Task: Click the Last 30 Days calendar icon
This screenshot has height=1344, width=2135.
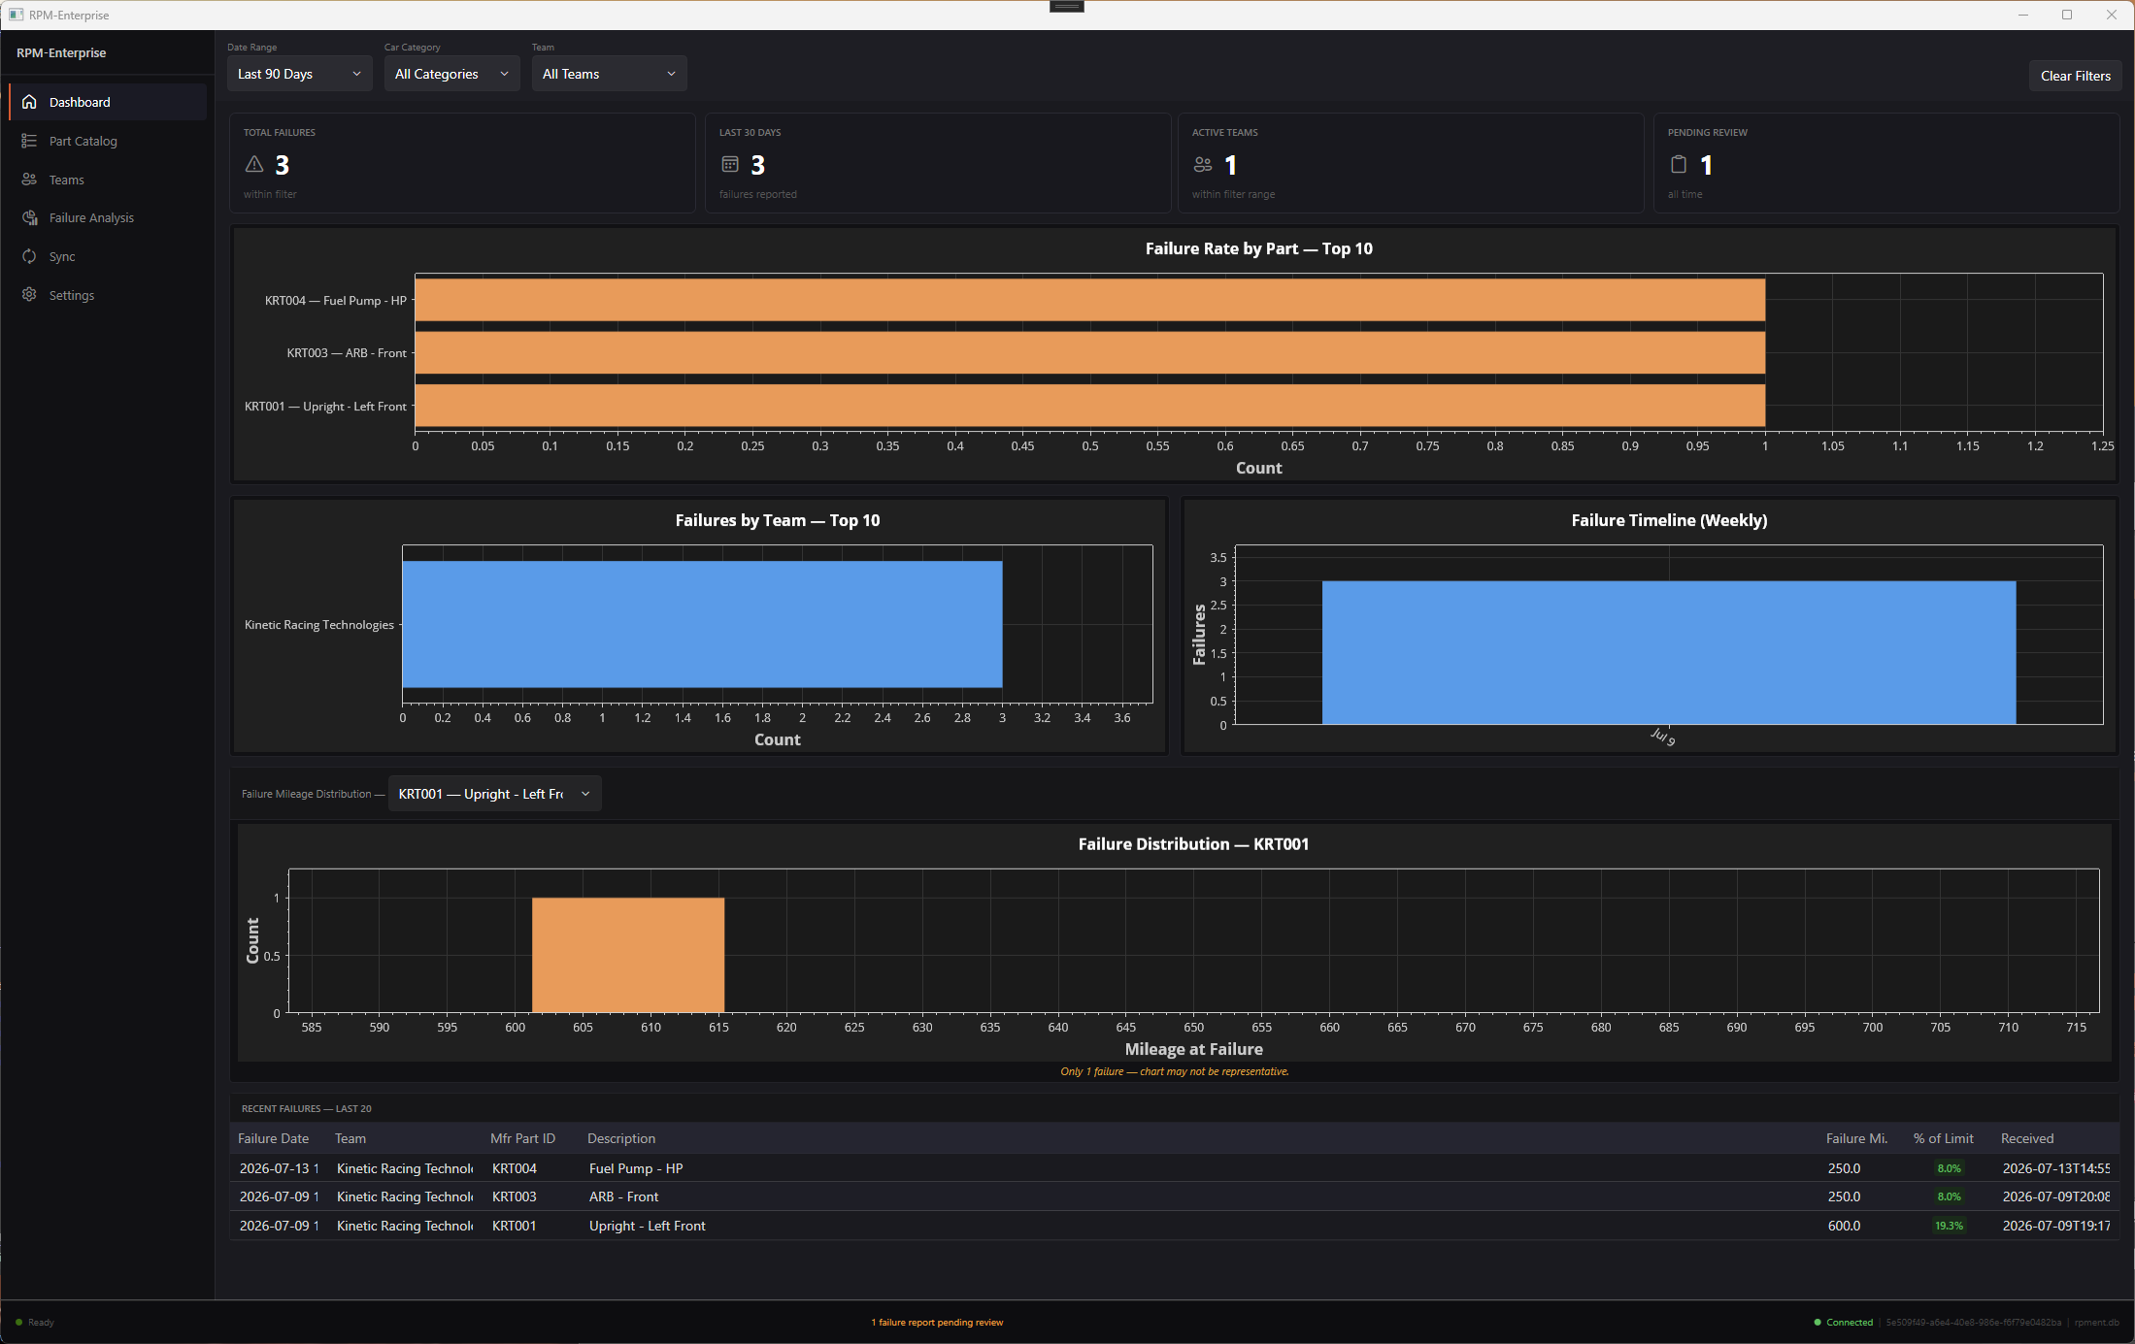Action: point(730,165)
